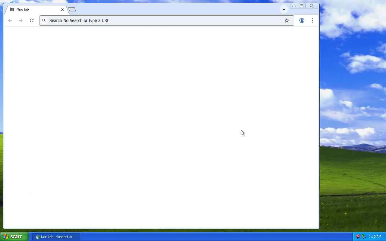Bookmark this tab with the star icon
The image size is (386, 241).
[287, 20]
